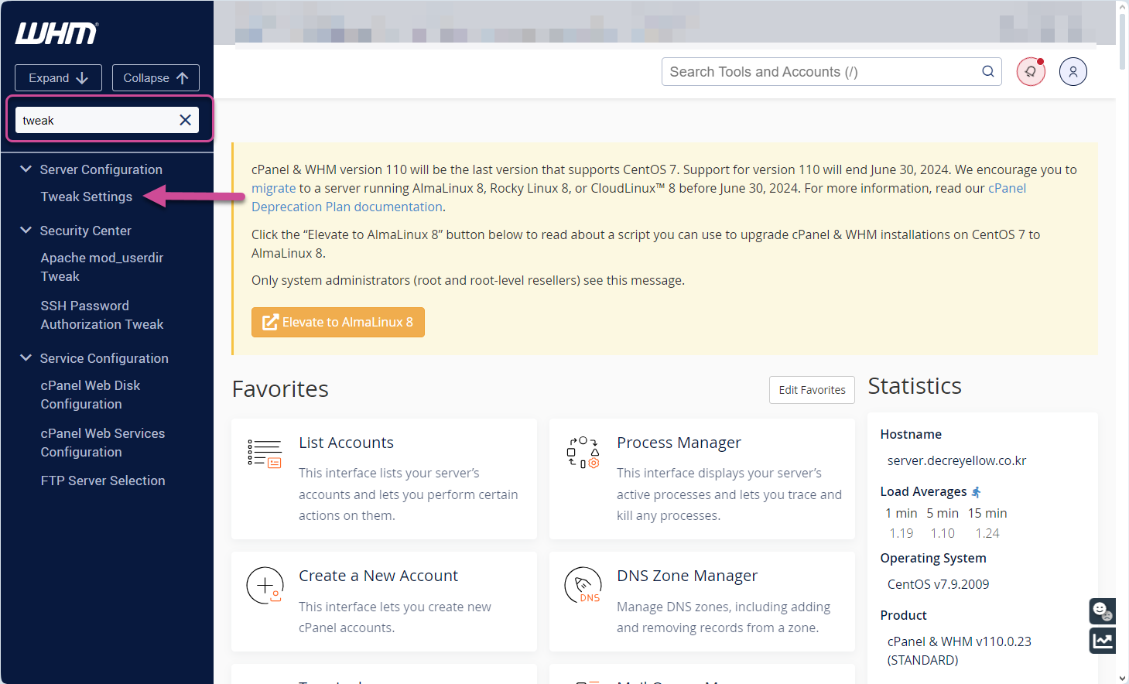Collapse the Security Center section chevron
The width and height of the screenshot is (1129, 684).
pos(26,230)
